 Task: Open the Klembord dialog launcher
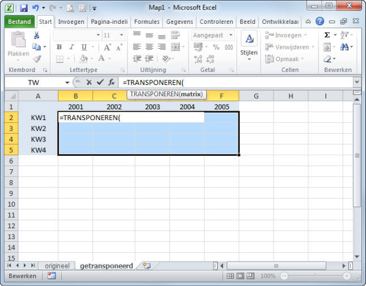[x=45, y=70]
